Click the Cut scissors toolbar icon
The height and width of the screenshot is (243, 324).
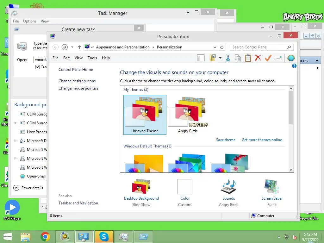point(228,58)
